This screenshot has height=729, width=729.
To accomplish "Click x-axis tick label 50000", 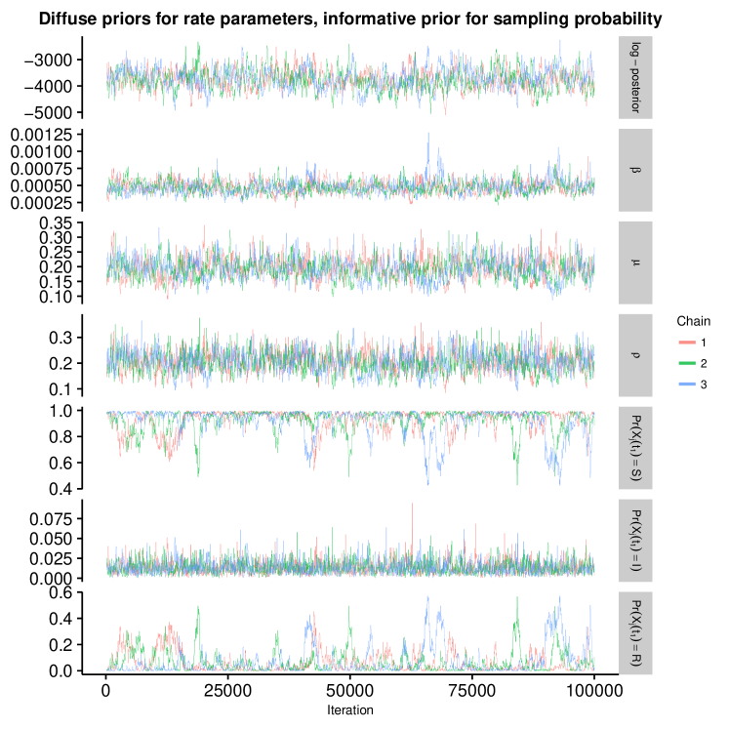I will (349, 690).
